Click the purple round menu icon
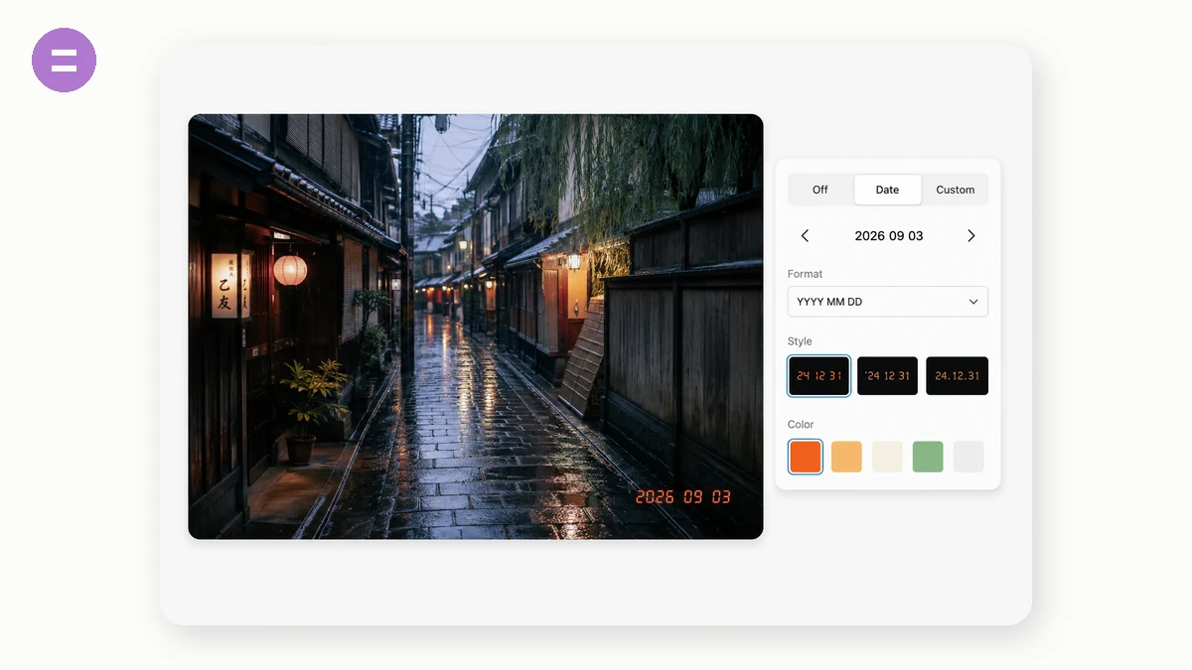 pos(64,60)
